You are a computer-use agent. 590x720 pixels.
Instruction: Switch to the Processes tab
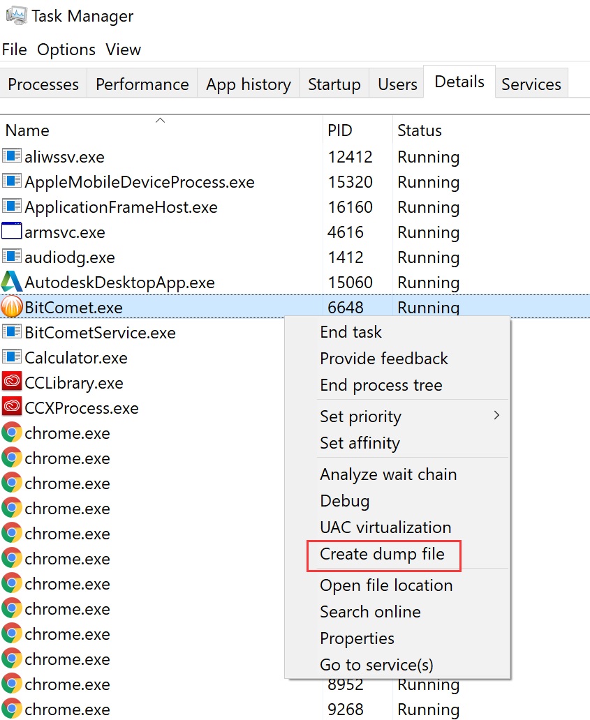(x=43, y=84)
